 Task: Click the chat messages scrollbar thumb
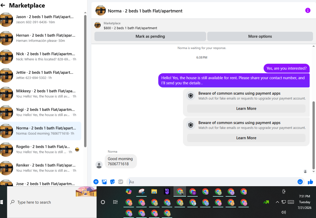313,135
